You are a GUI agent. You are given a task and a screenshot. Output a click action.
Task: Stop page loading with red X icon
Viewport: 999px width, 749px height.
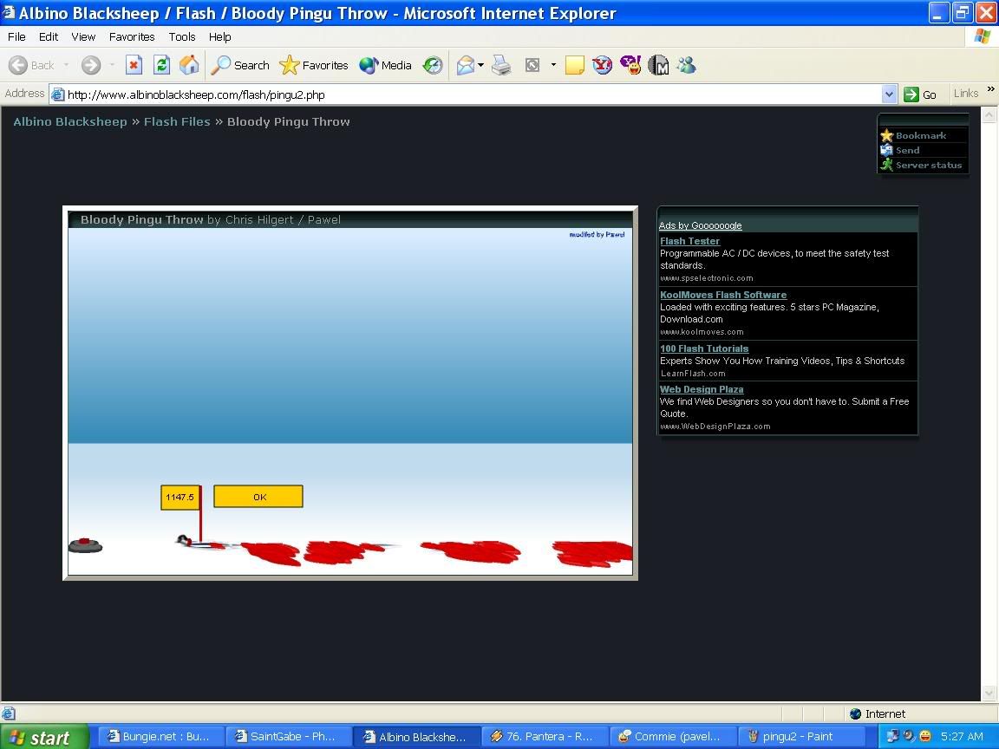(x=134, y=65)
